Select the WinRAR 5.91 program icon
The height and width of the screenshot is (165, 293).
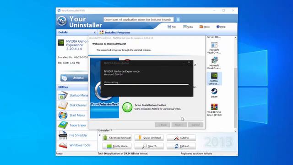[214, 107]
